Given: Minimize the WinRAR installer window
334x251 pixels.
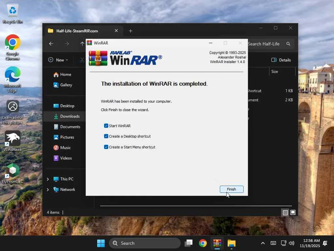Looking at the screenshot, I should click(x=211, y=43).
